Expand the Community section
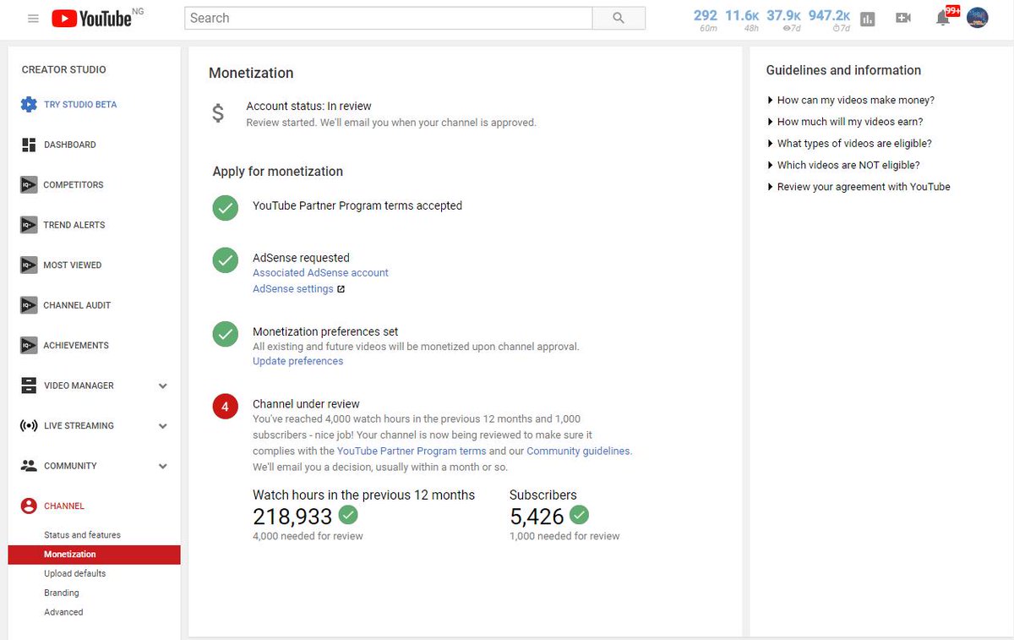Image resolution: width=1014 pixels, height=640 pixels. pyautogui.click(x=163, y=467)
